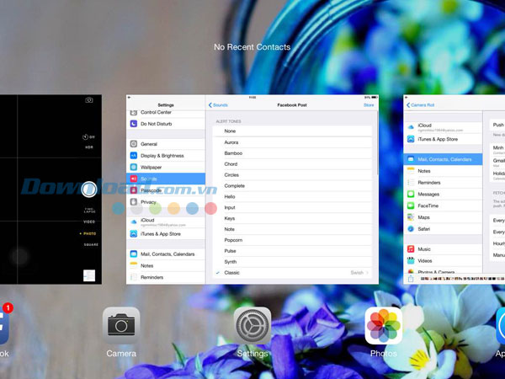
Task: Tap the camera shutter button
Action: pyautogui.click(x=88, y=189)
